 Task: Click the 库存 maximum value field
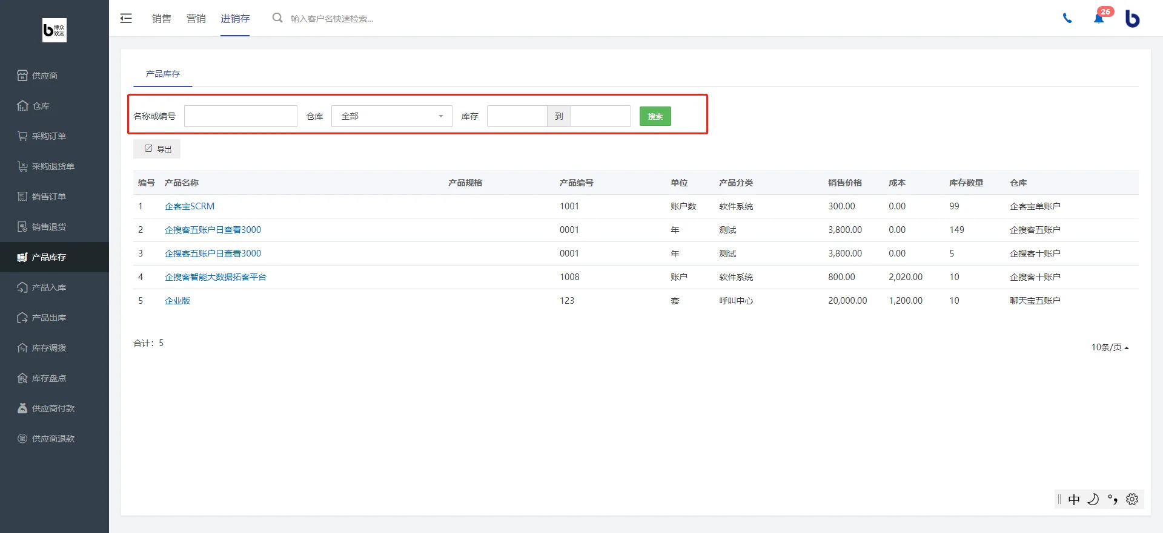coord(601,116)
